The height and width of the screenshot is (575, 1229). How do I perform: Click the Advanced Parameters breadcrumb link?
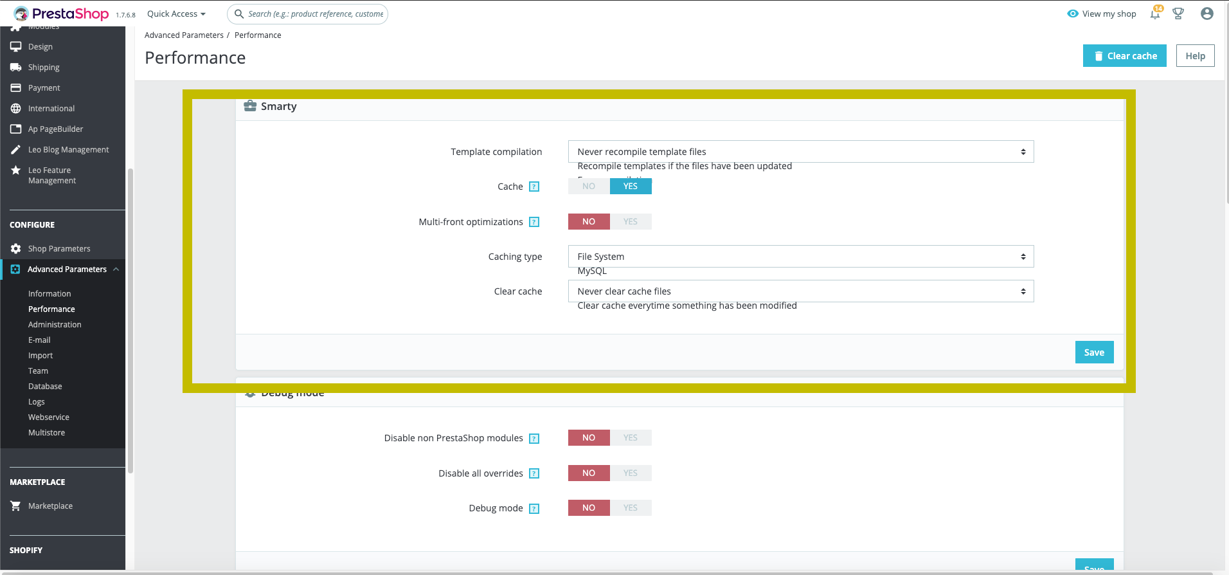coord(184,35)
